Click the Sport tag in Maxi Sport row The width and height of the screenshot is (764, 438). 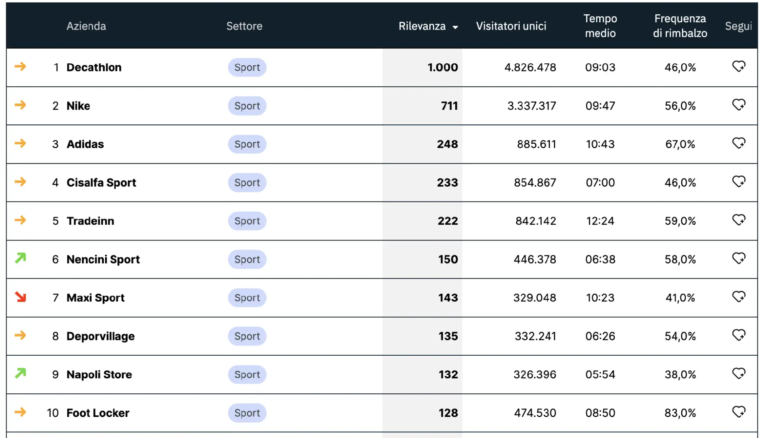click(247, 298)
